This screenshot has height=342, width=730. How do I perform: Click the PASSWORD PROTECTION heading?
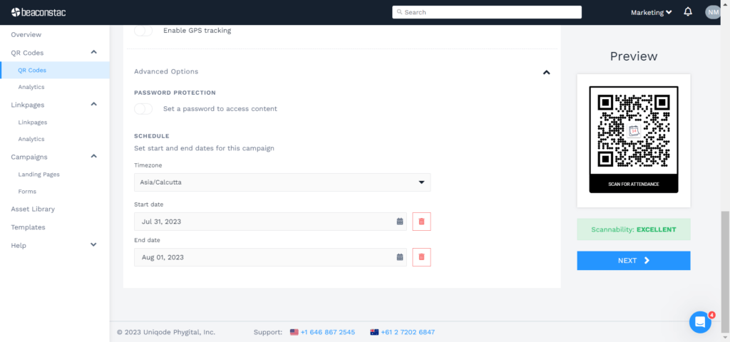[175, 93]
